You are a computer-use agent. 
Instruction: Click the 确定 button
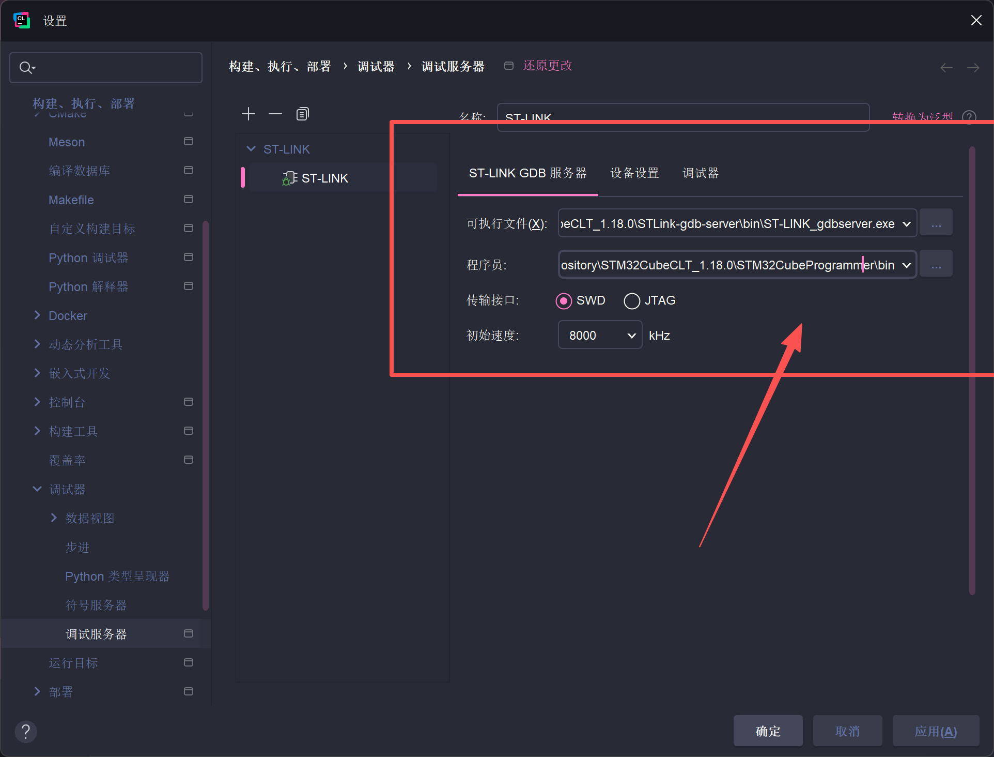[768, 731]
